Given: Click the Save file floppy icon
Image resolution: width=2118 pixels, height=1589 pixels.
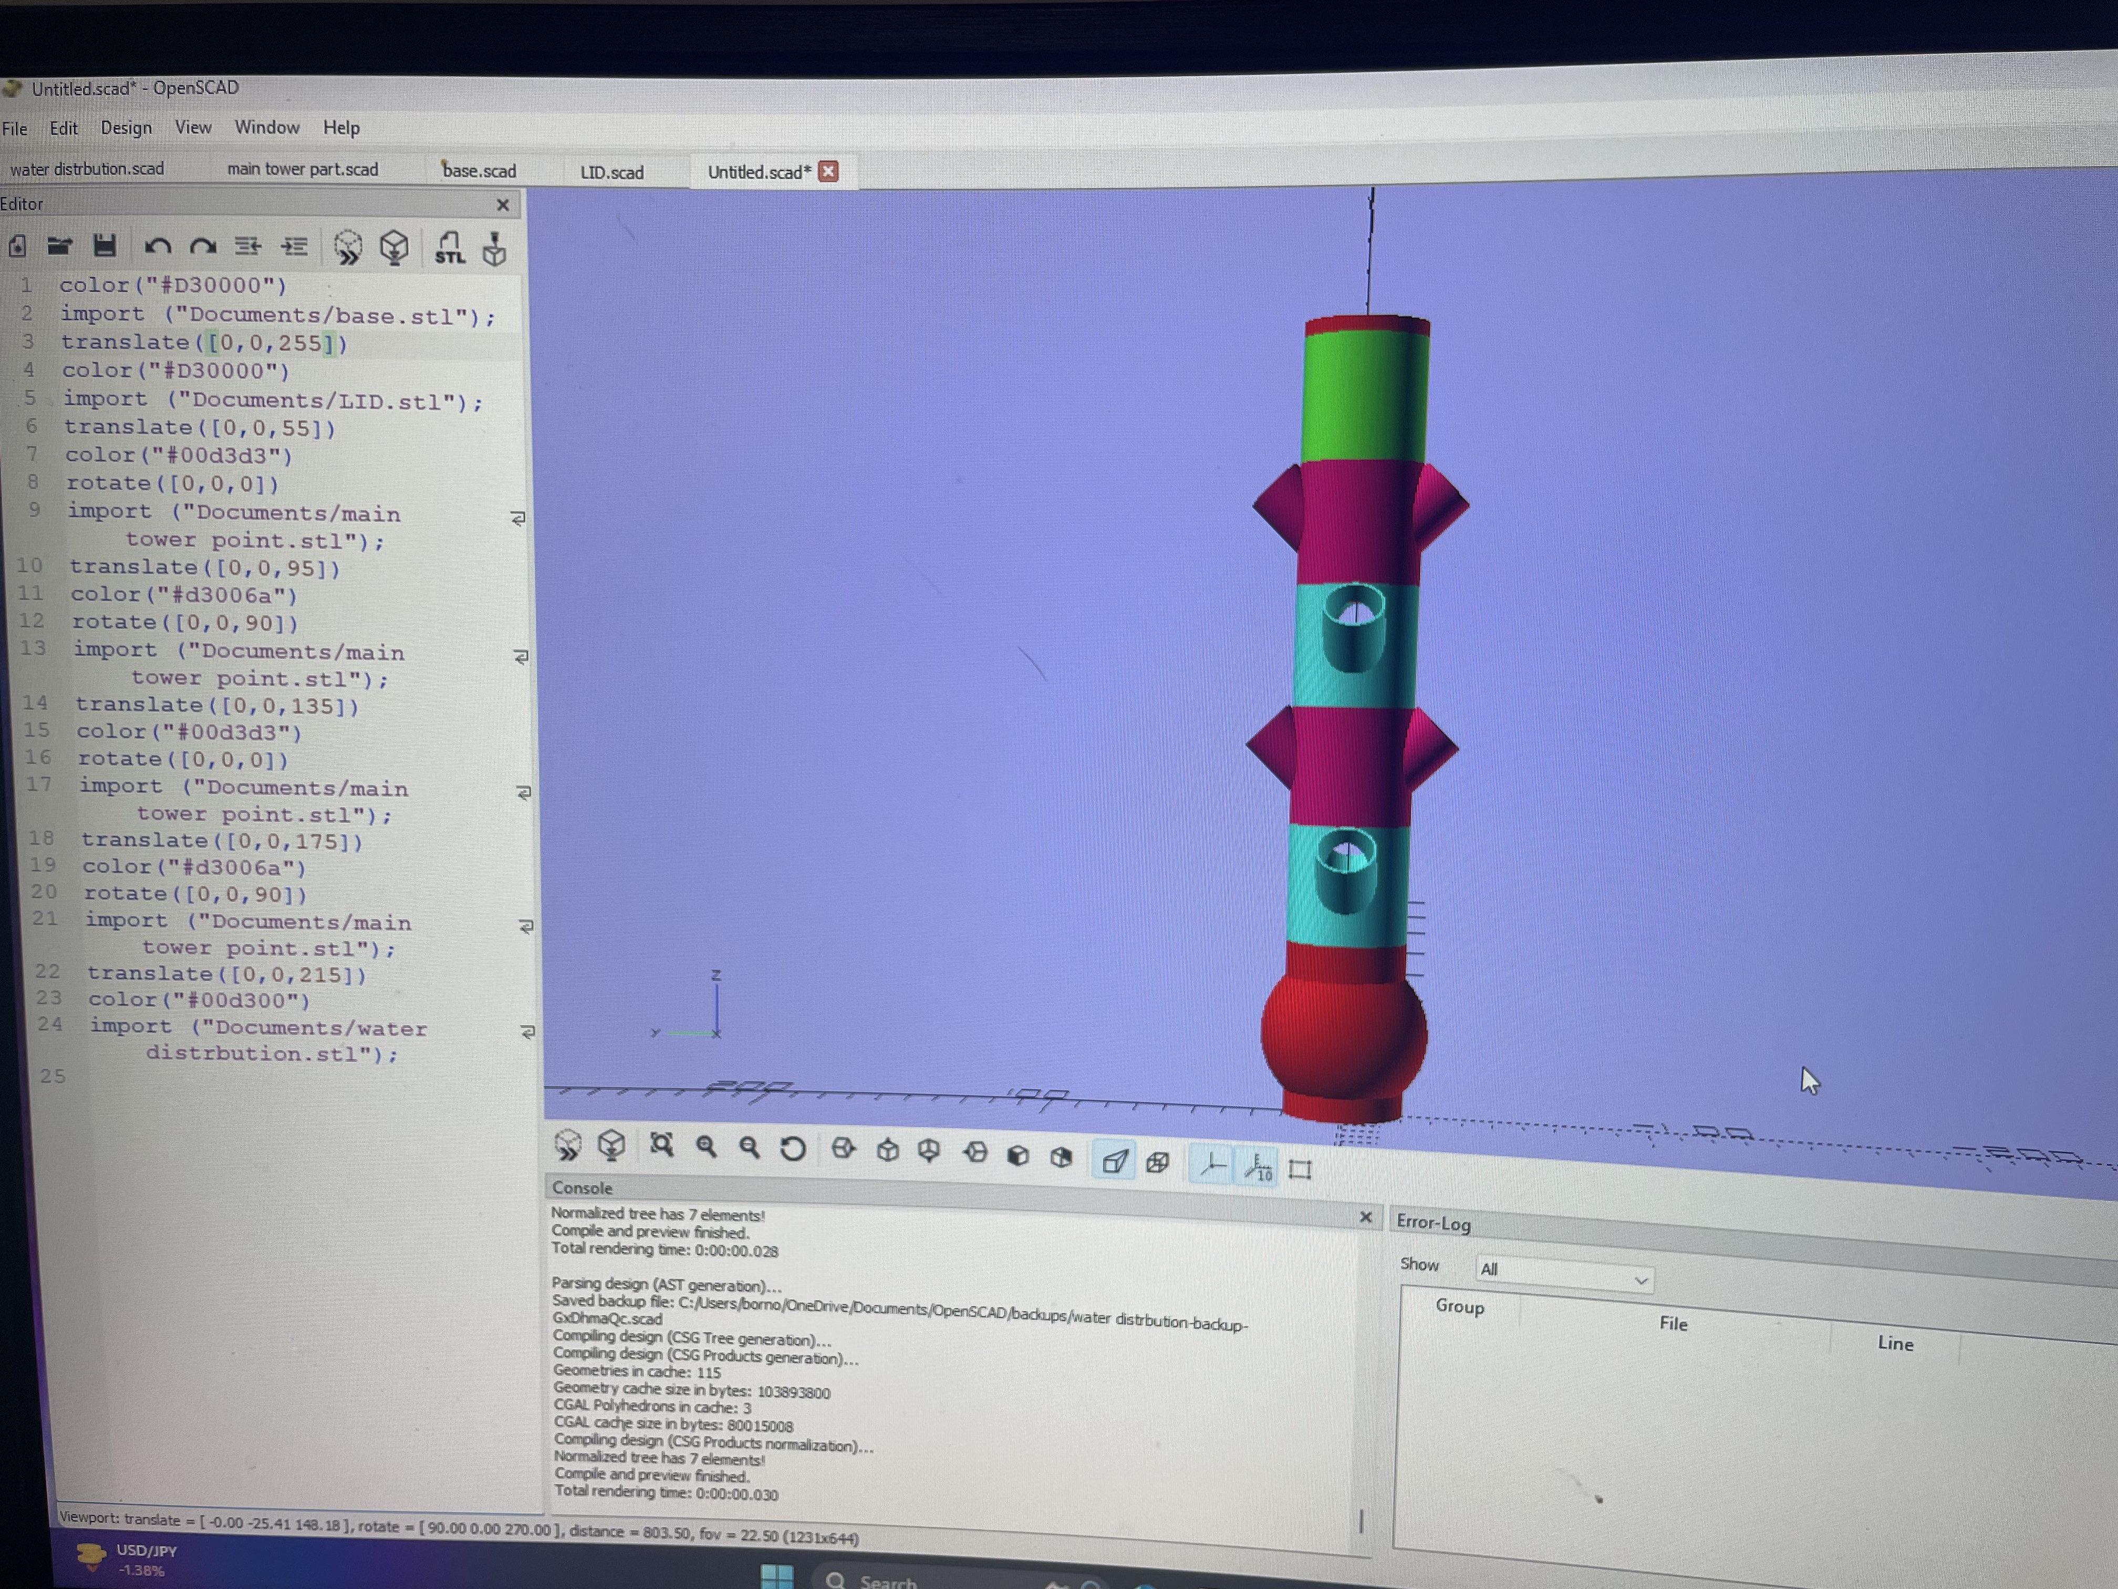Looking at the screenshot, I should [x=105, y=245].
